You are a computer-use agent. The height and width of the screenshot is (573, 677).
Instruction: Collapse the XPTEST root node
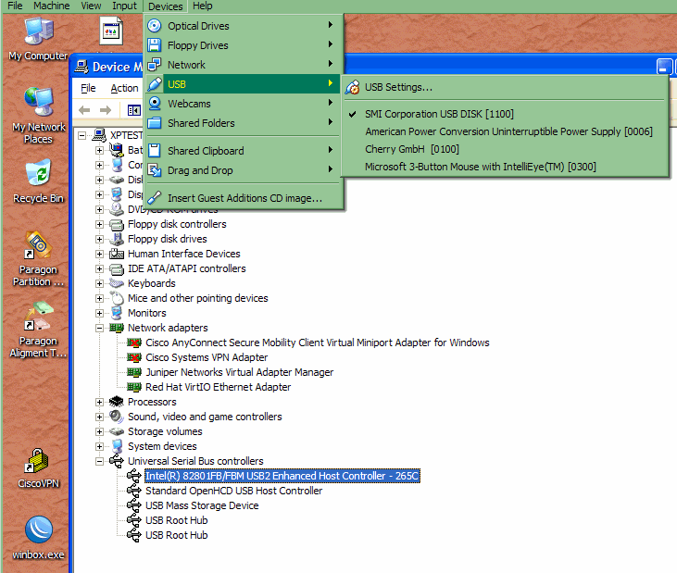pos(82,135)
